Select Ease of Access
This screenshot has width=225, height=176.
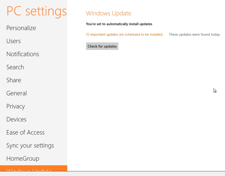tap(25, 132)
